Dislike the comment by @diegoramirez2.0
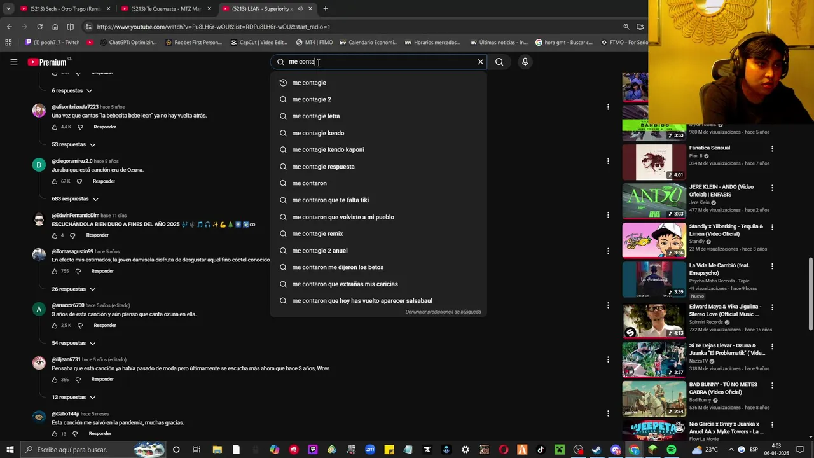The image size is (814, 458). coord(79,181)
